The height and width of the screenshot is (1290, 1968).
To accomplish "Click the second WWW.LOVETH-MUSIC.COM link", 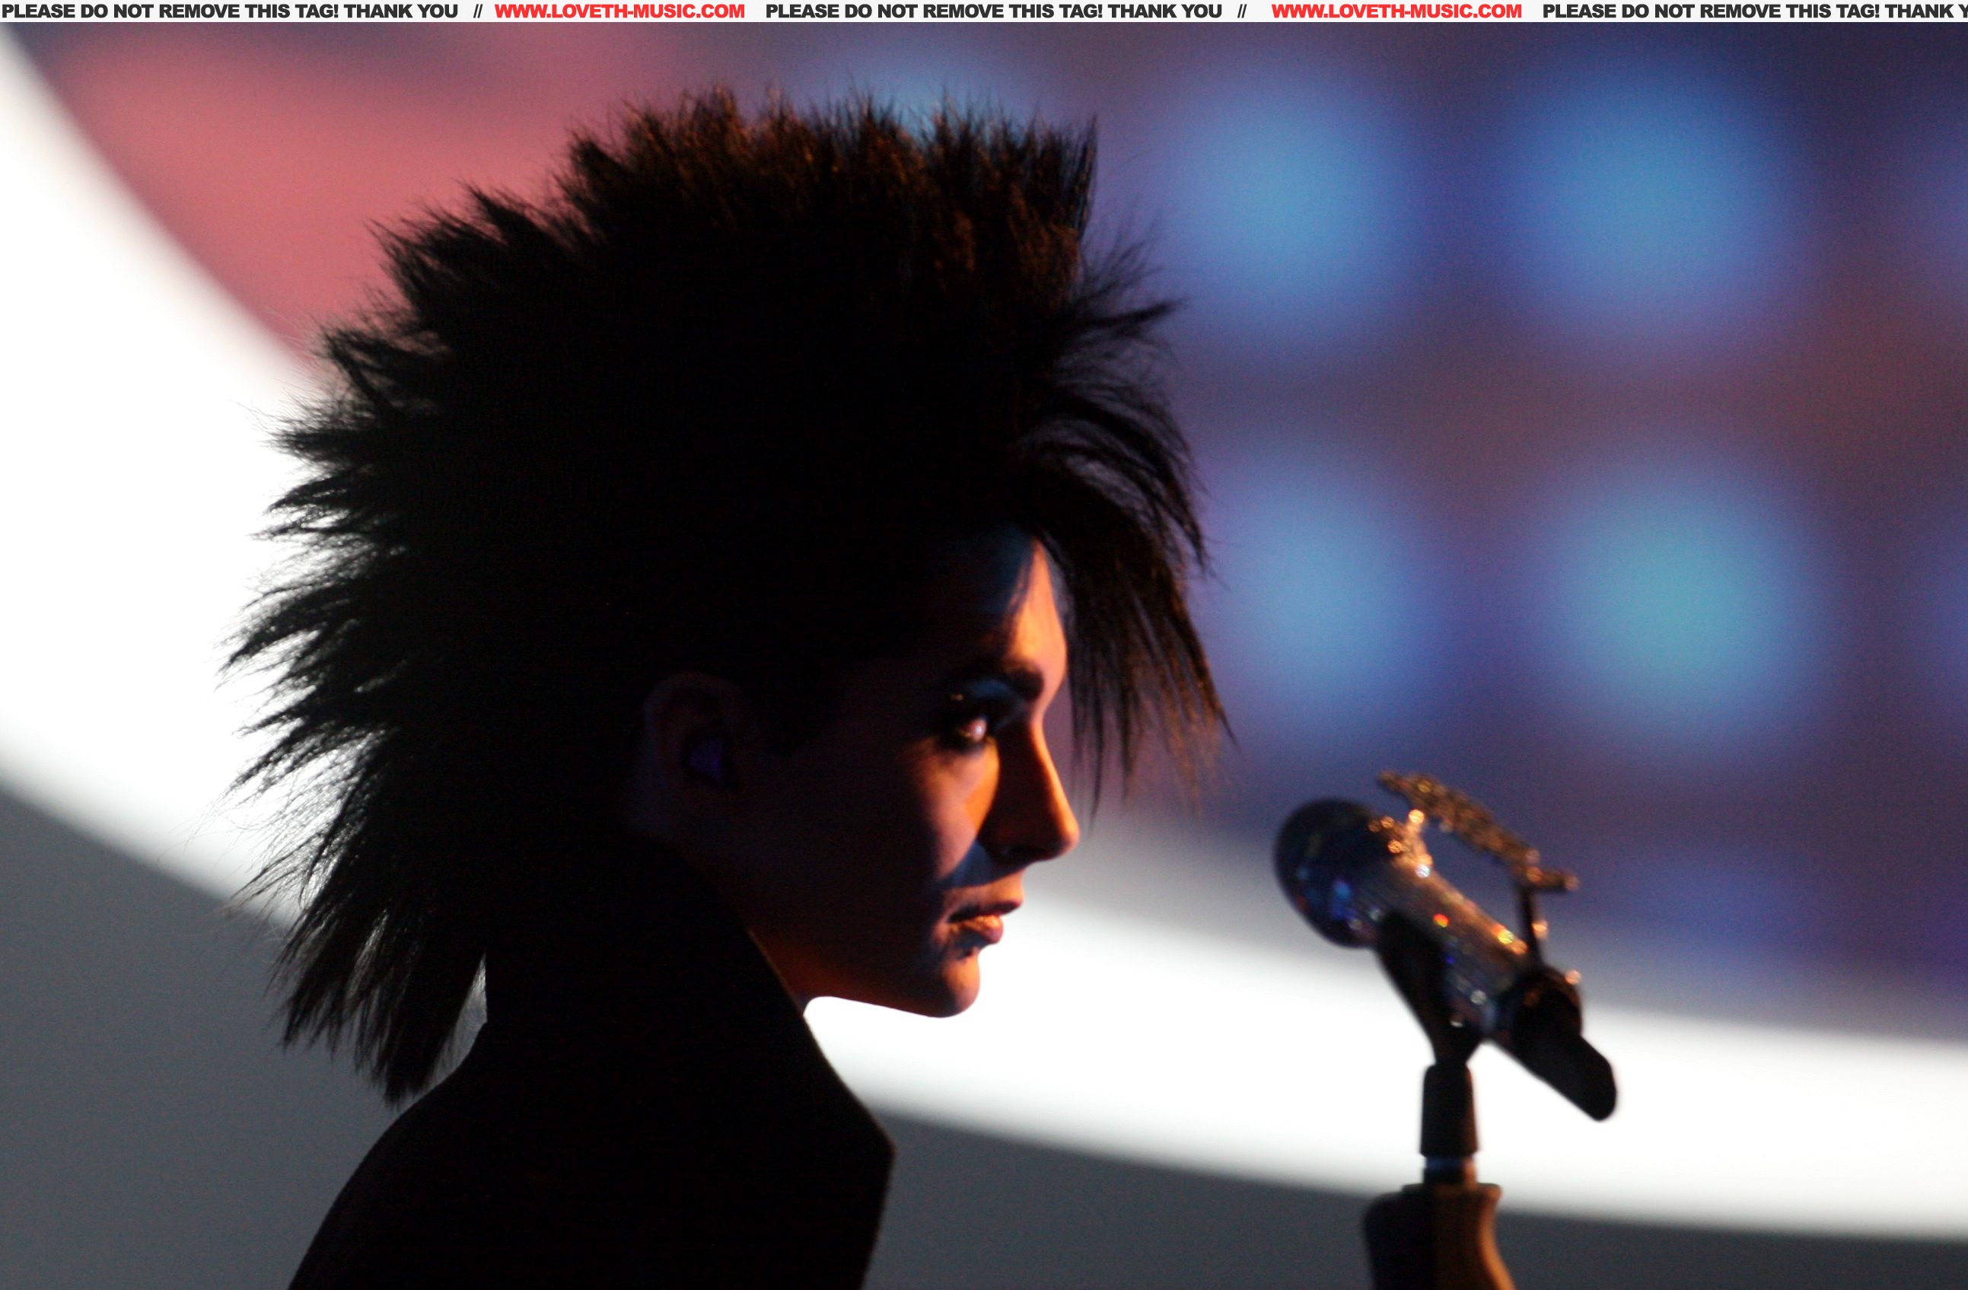I will coord(1396,11).
